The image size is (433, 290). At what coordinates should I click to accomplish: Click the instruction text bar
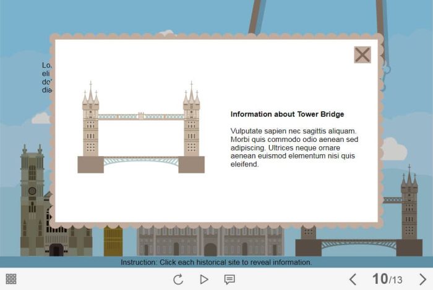216,262
